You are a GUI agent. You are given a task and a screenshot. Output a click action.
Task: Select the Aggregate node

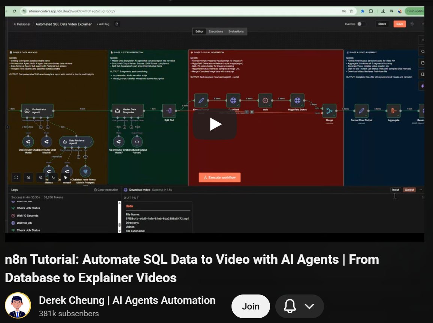[x=394, y=111]
